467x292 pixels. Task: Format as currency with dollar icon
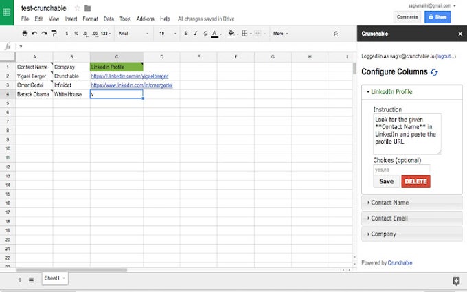67,34
